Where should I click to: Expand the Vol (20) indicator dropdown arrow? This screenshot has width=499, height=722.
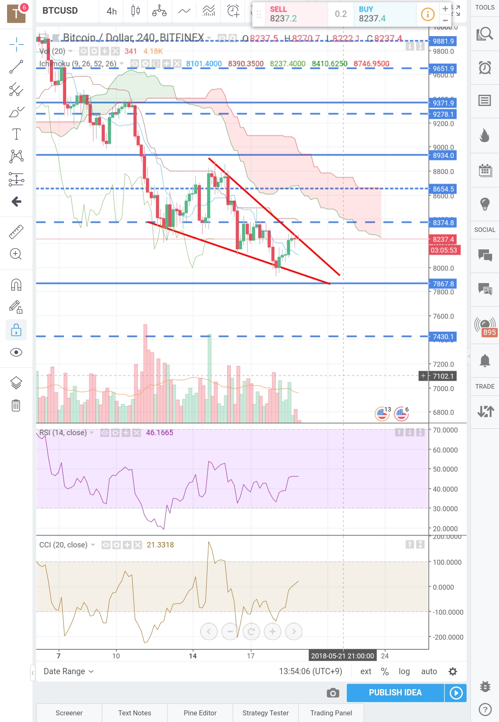(71, 51)
